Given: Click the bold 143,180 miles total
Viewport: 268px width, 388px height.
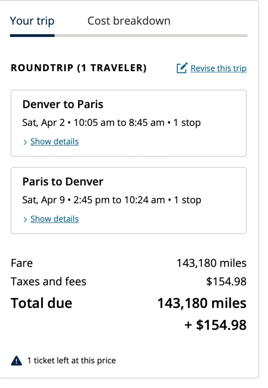Looking at the screenshot, I should (202, 303).
